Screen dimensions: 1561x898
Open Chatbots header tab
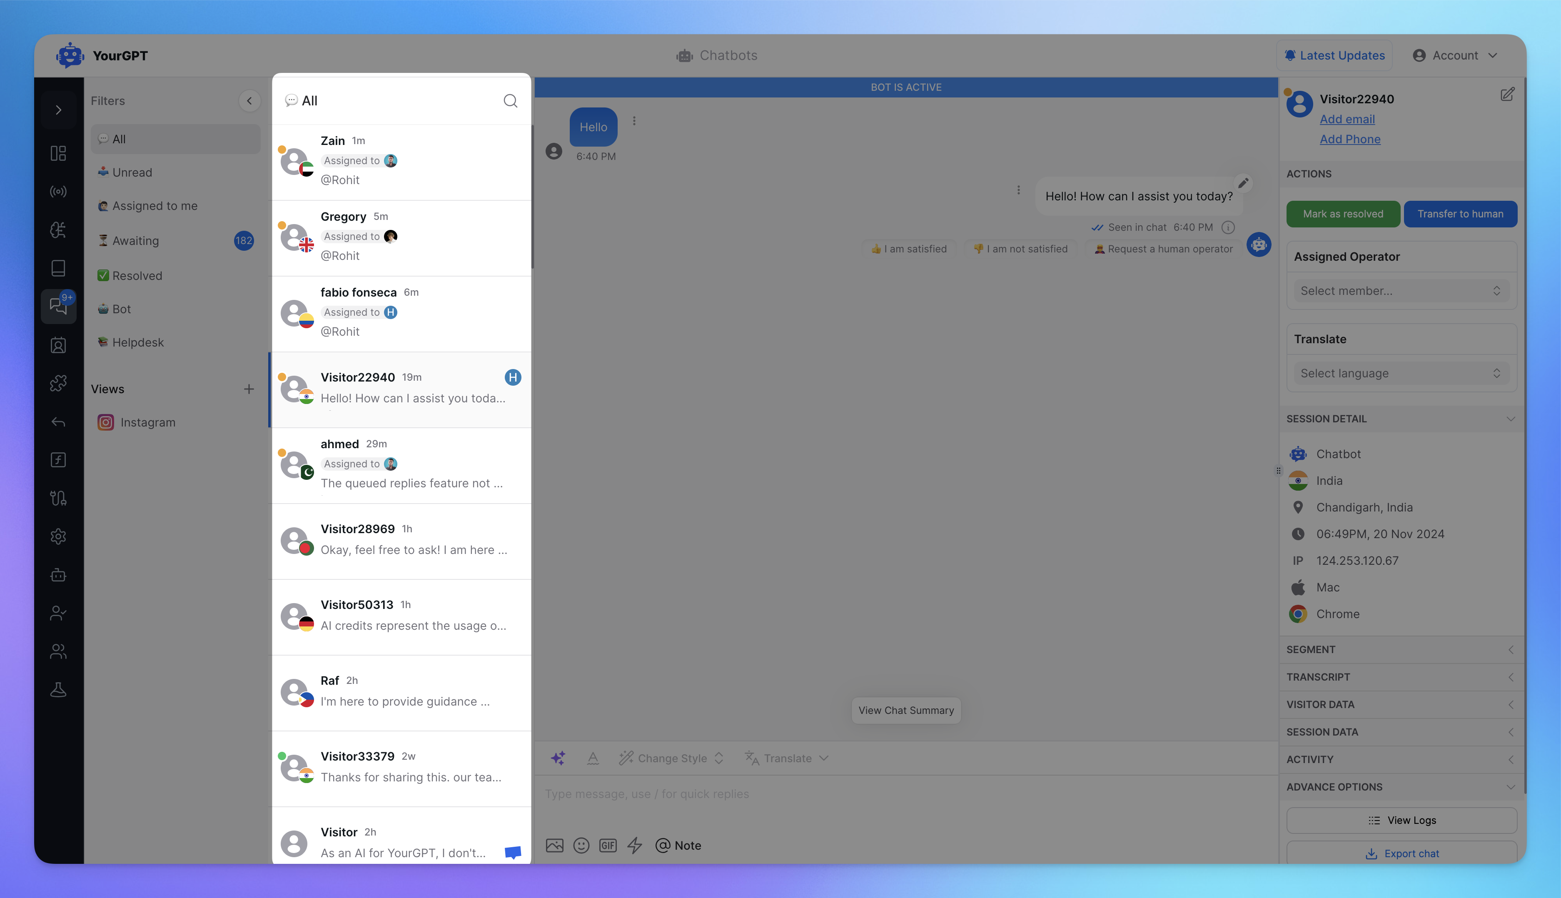(716, 55)
